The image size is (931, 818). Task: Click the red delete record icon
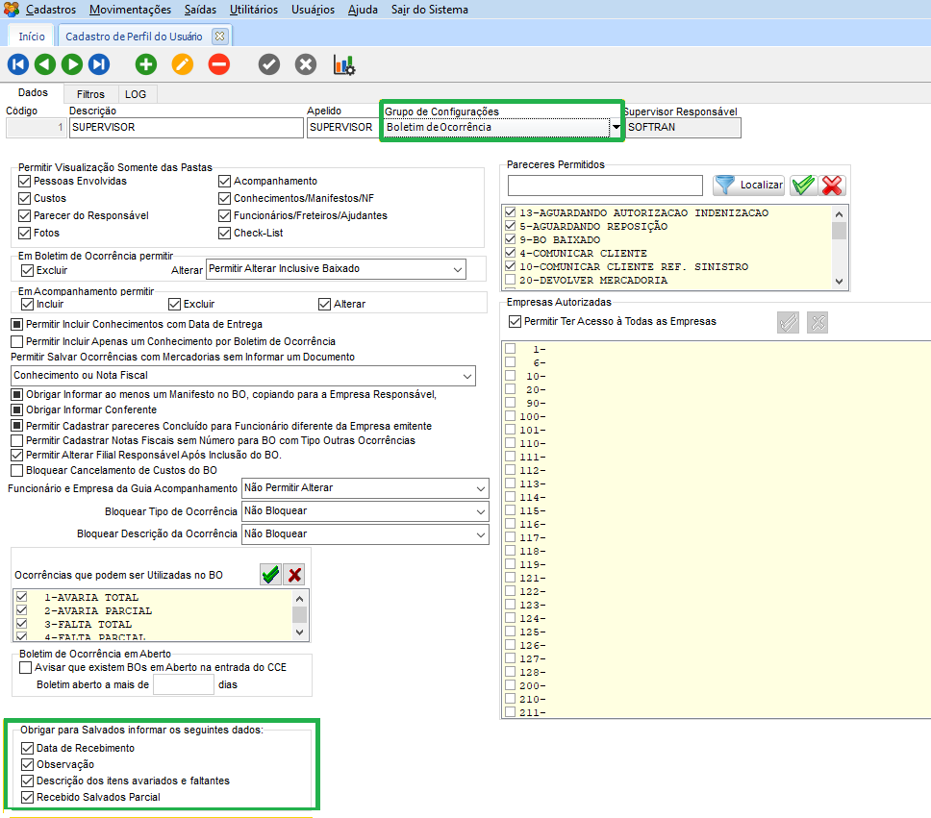(219, 64)
